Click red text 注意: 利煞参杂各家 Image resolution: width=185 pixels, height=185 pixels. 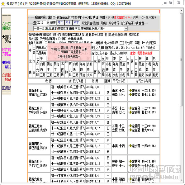141,53
